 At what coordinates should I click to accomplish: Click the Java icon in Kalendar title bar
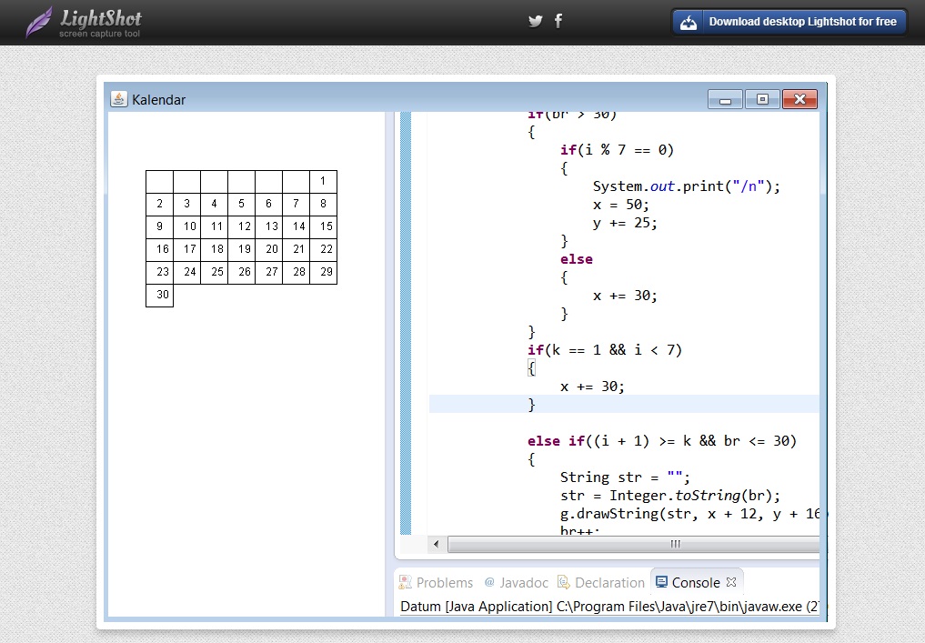pyautogui.click(x=118, y=98)
